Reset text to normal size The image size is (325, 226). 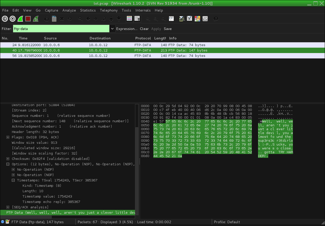[x=163, y=19]
